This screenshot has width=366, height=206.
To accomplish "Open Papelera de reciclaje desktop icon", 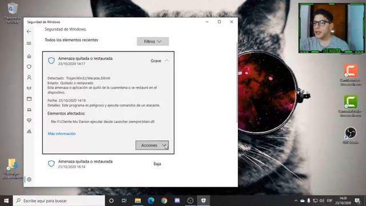I will tap(12, 13).
